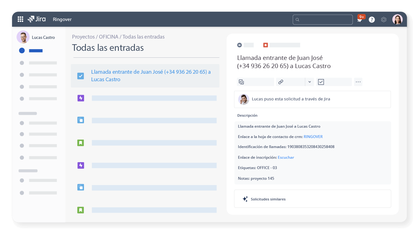Click the purple lightning issue type icon
This screenshot has height=234, width=419.
click(x=81, y=98)
